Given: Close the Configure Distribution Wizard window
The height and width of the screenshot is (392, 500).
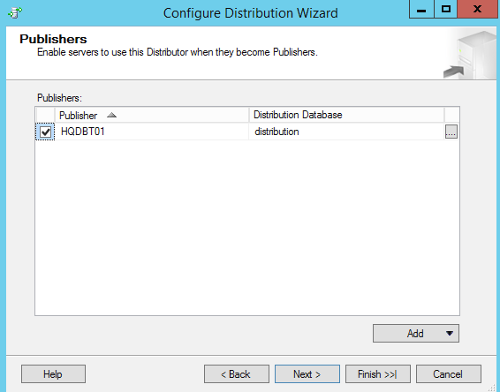Looking at the screenshot, I should pos(477,9).
